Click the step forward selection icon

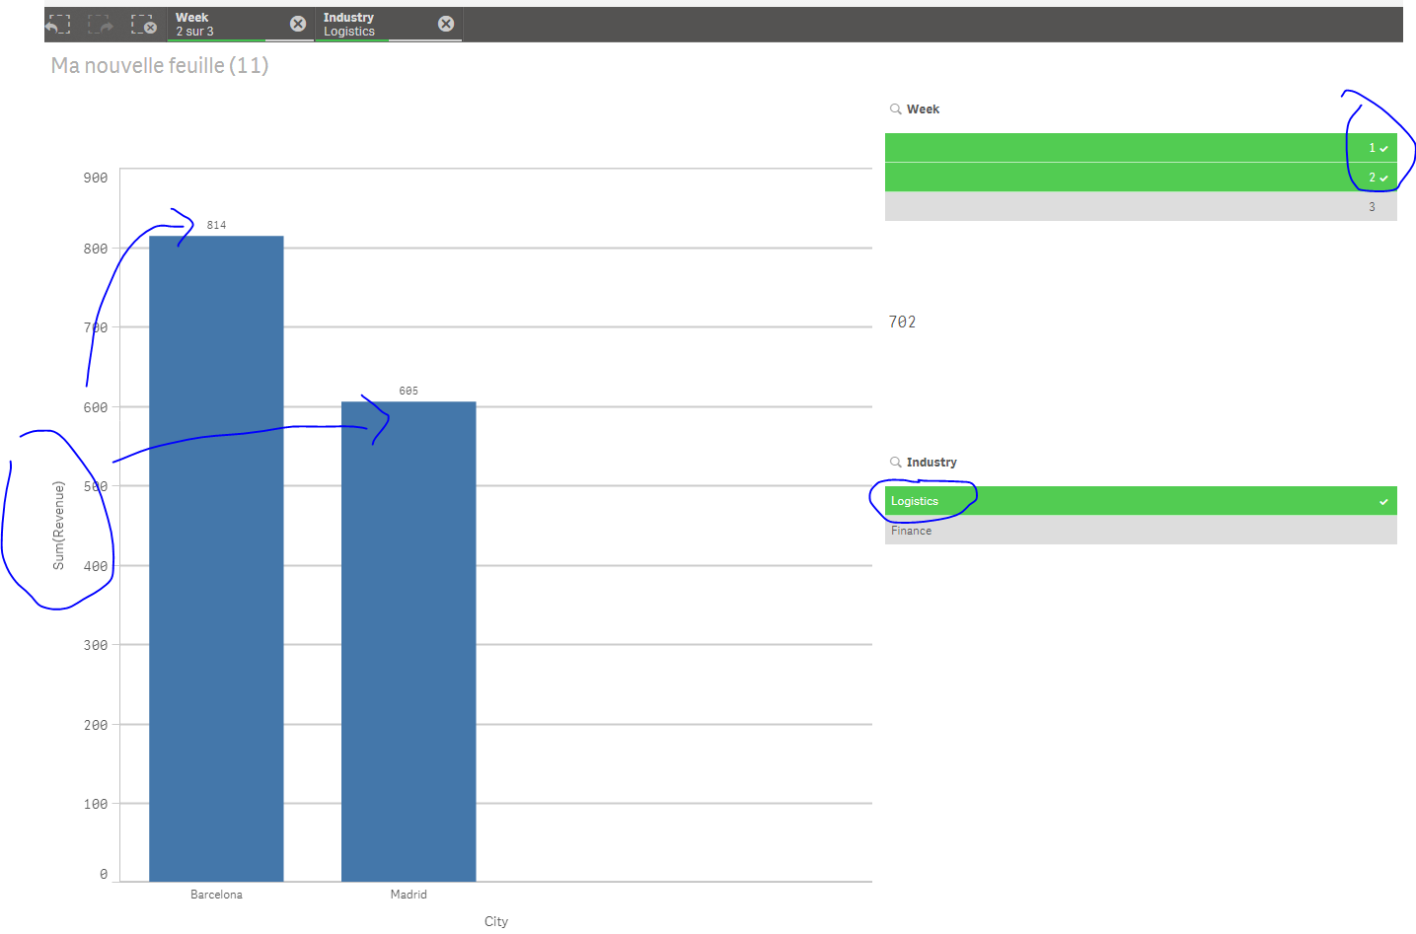pyautogui.click(x=101, y=25)
